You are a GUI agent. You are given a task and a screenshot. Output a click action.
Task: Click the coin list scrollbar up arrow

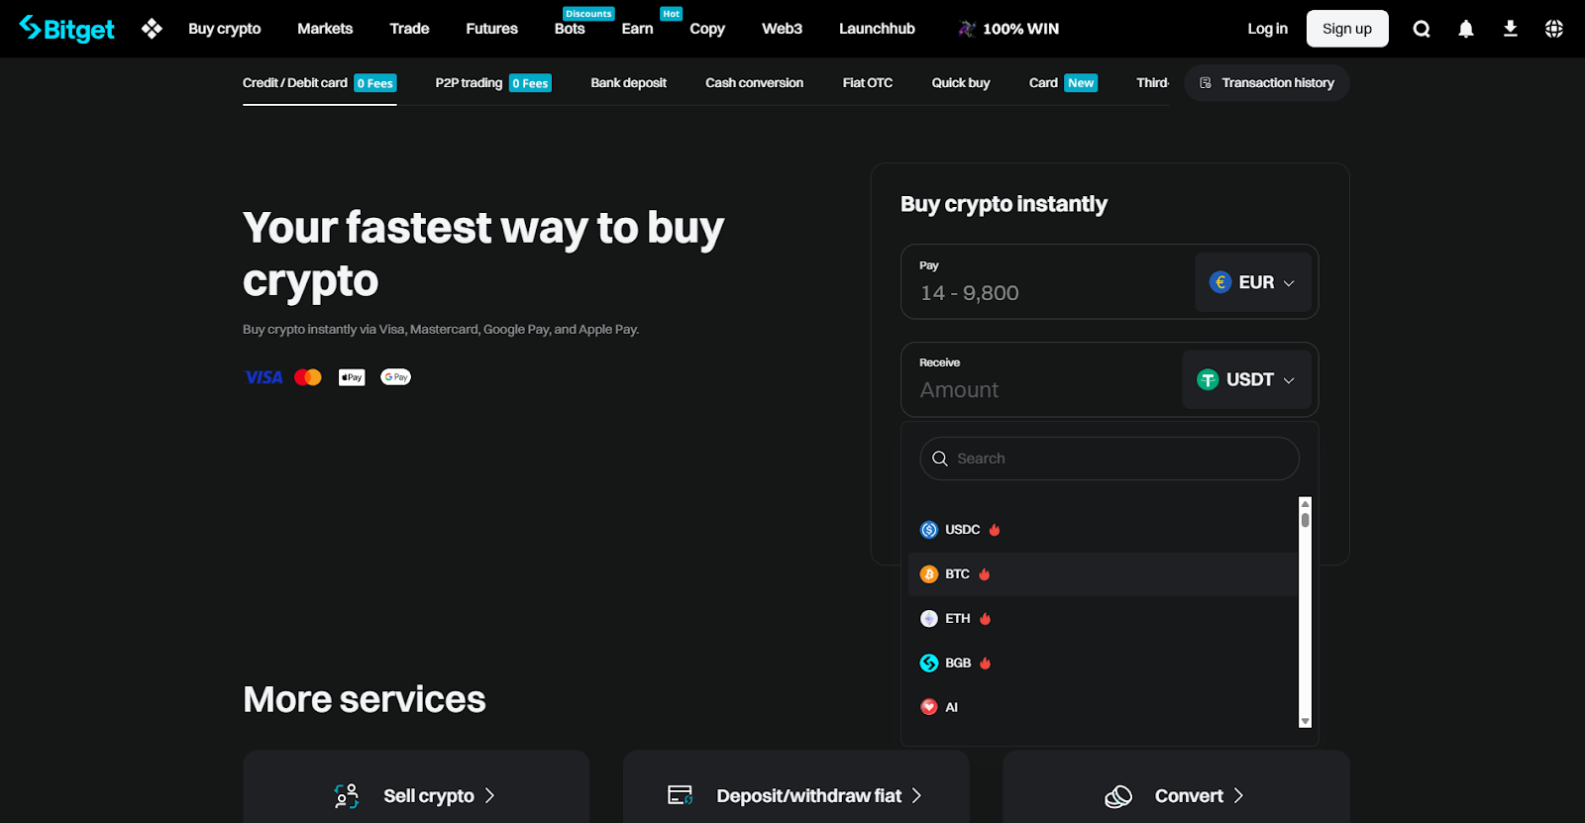coord(1306,504)
